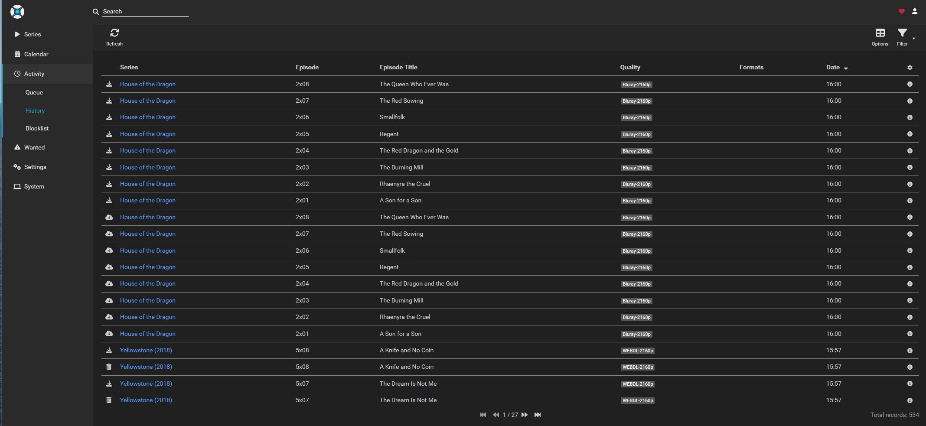Sort table by Date column
Screen dimensions: 926x426
pyautogui.click(x=837, y=67)
